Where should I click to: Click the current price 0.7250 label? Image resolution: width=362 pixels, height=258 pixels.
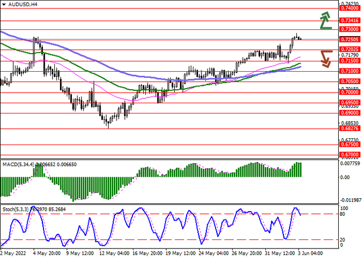[x=348, y=40]
